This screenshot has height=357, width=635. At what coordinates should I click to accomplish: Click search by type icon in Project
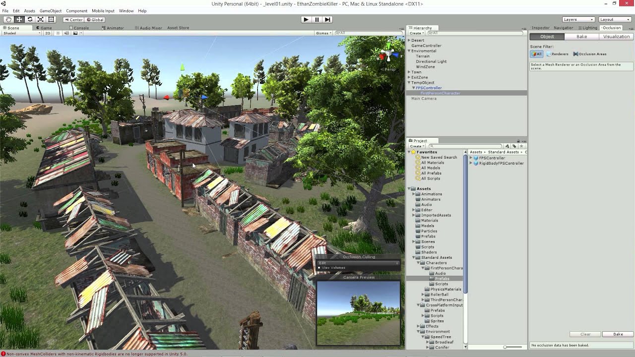coord(507,146)
